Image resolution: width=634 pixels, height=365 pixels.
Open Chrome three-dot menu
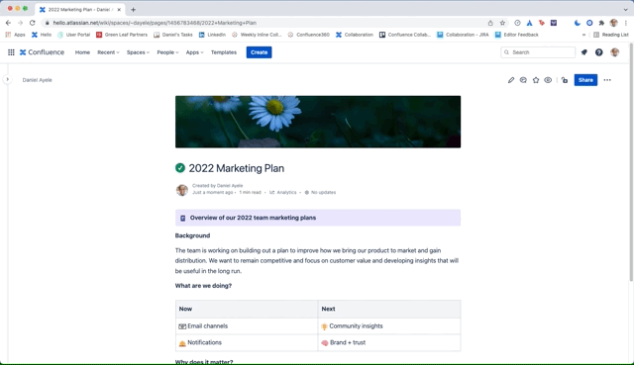click(x=626, y=23)
